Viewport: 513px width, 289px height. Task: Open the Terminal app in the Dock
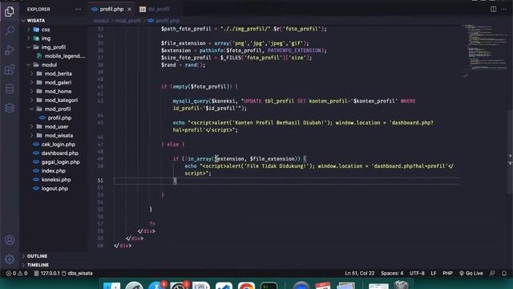pos(269,286)
